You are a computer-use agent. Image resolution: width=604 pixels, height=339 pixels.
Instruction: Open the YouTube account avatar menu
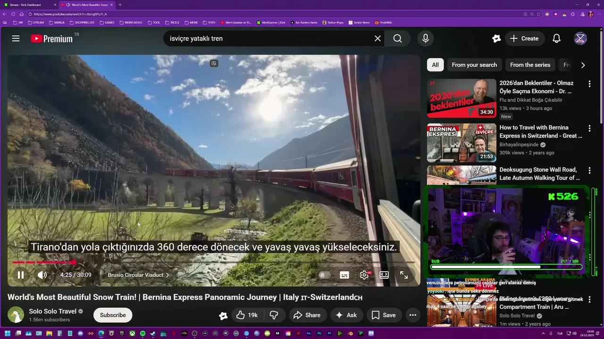[x=580, y=39]
